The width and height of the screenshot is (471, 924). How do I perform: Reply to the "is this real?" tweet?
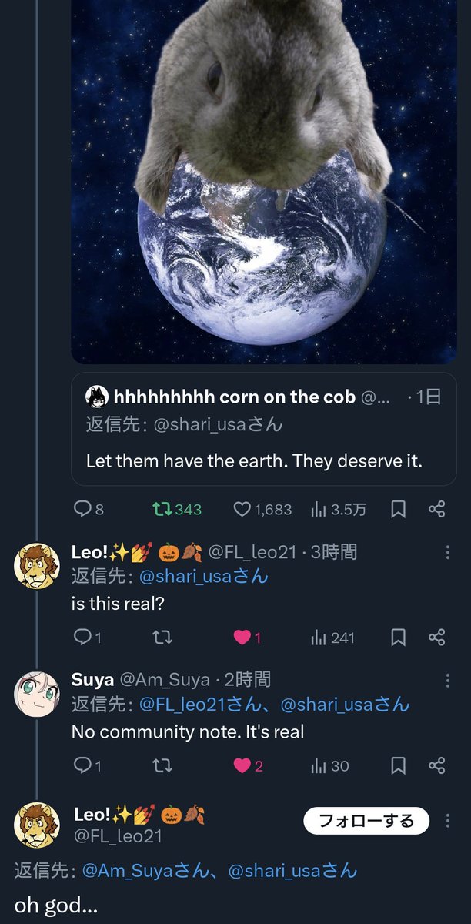[x=86, y=637]
